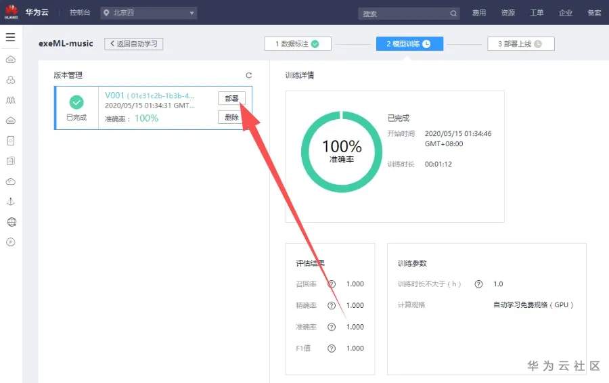This screenshot has width=609, height=383.
Task: Click the 华为云 brand text
Action: (x=37, y=12)
